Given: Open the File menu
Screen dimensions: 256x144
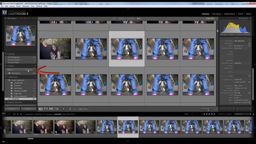Looking at the screenshot, I should coord(2,6).
